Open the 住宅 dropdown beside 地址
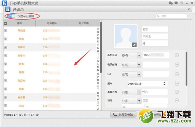 pos(131,101)
